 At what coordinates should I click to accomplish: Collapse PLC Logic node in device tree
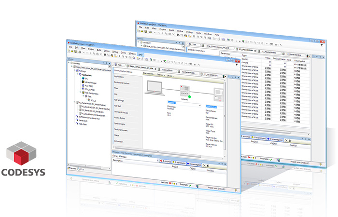[75, 70]
